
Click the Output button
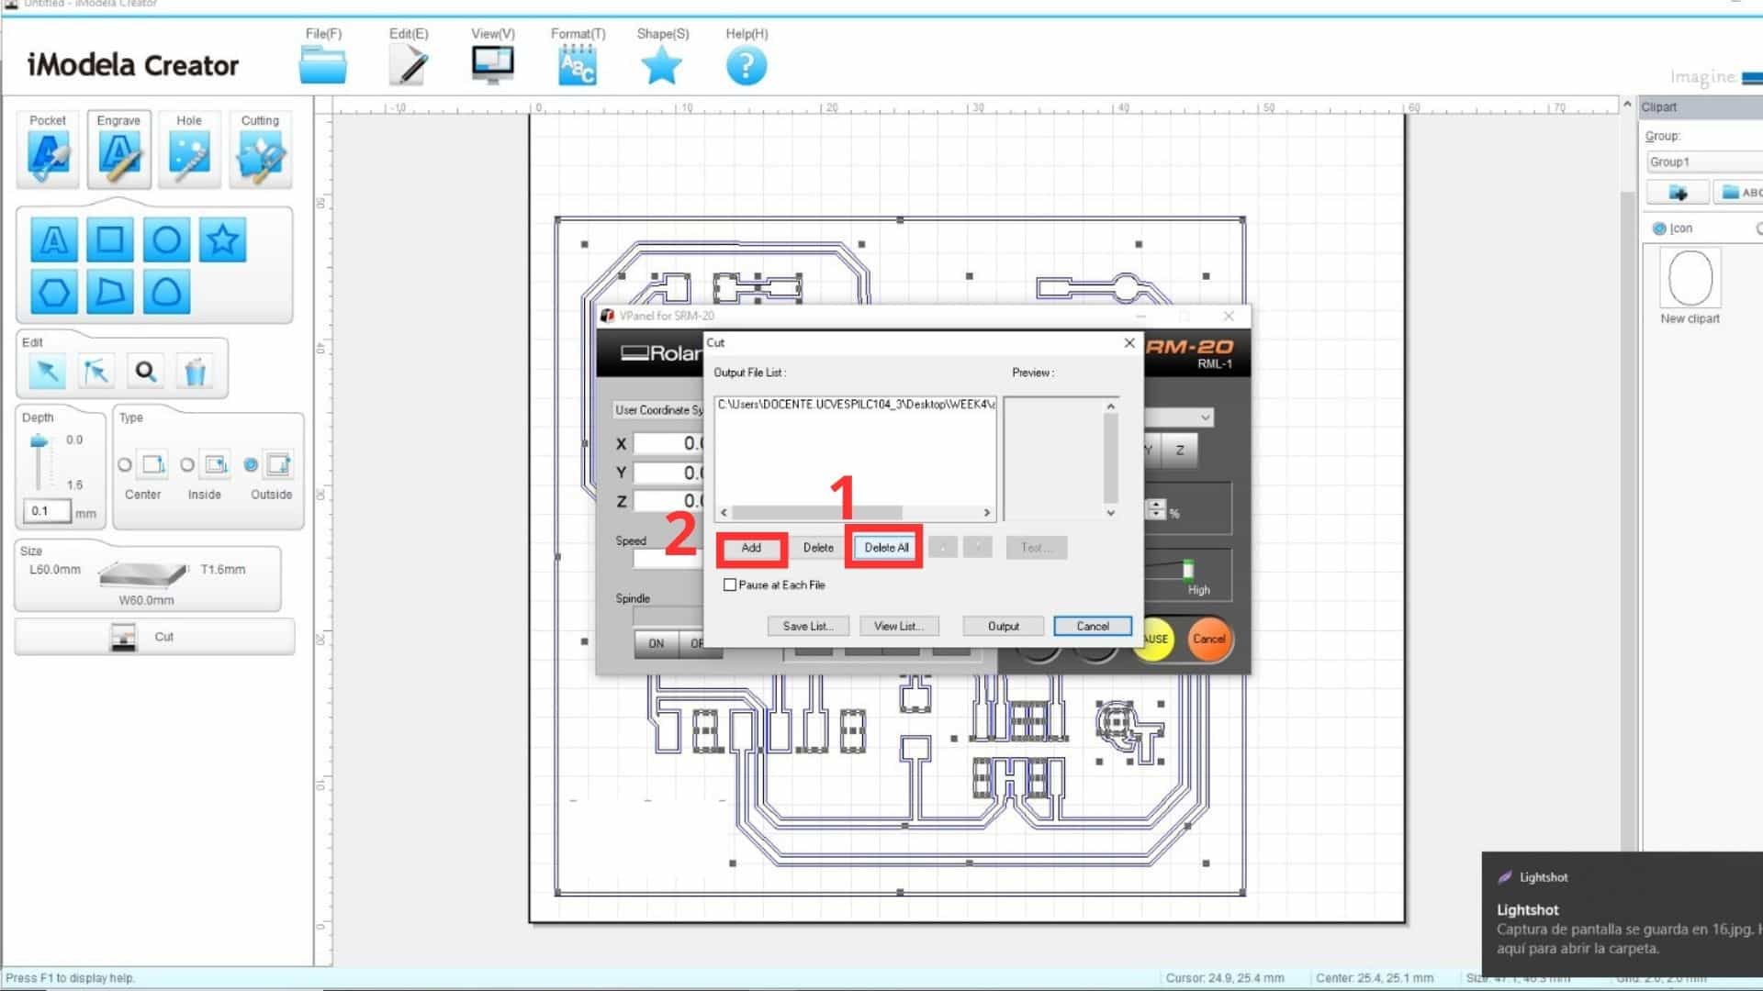(x=1004, y=626)
